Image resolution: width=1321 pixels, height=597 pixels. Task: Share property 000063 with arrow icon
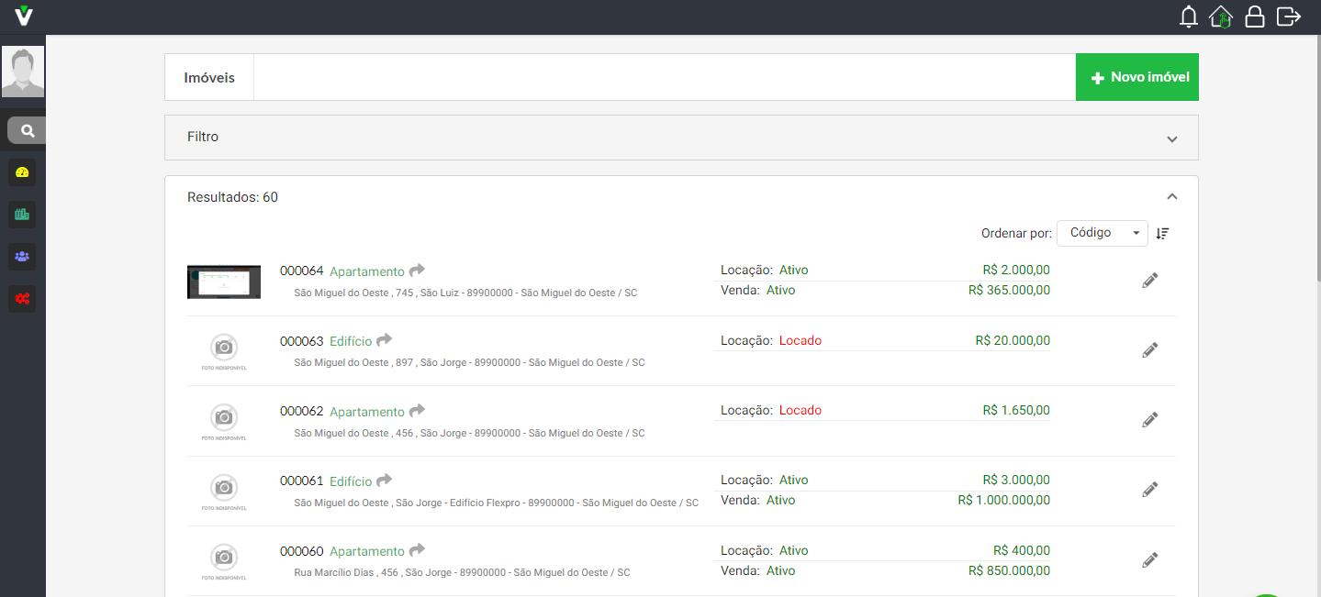pos(385,340)
